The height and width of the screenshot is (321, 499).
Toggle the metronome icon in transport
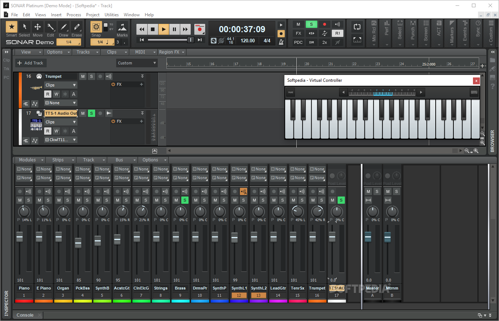[281, 42]
